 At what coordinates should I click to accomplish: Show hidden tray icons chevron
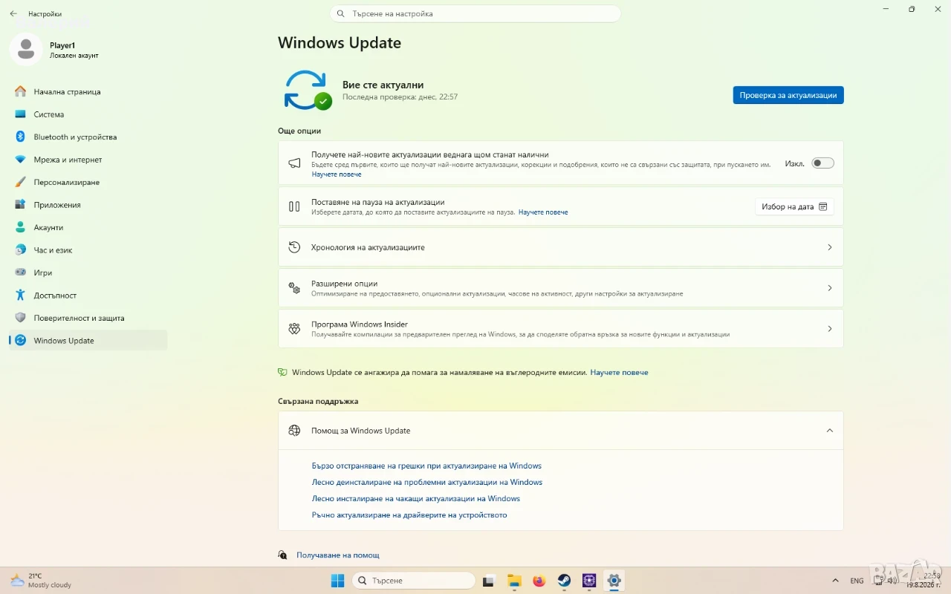click(835, 581)
